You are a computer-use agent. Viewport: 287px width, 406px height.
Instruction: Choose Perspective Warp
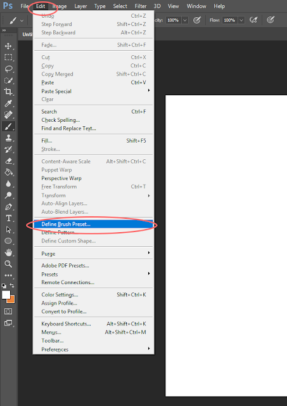tap(94, 178)
